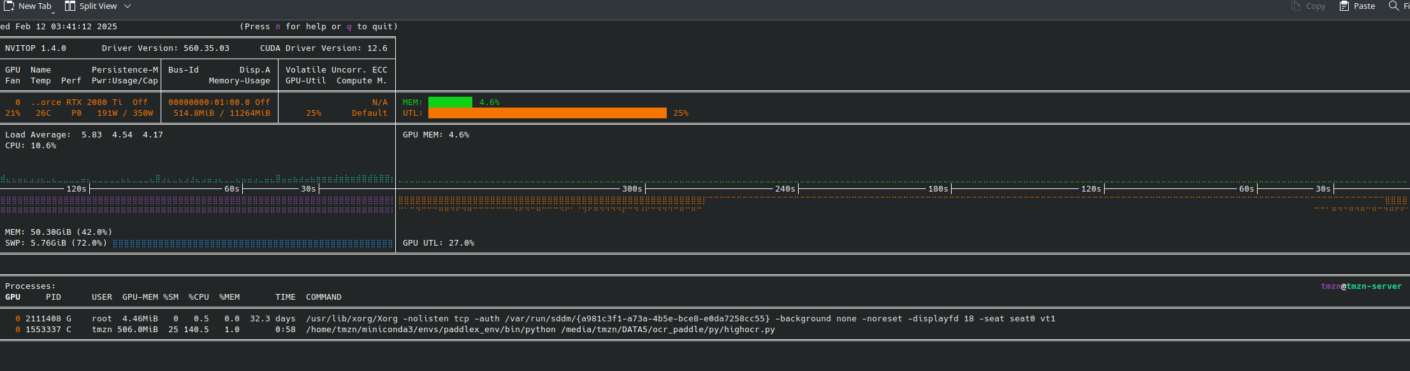This screenshot has height=371, width=1410.
Task: Click the New Tab icon
Action: pyautogui.click(x=9, y=6)
